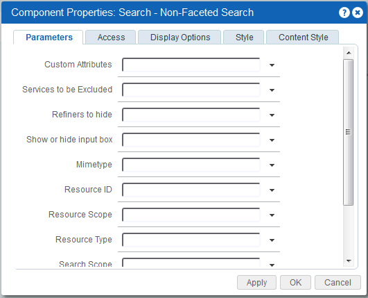The width and height of the screenshot is (368, 298).
Task: Open the Style tab
Action: (x=244, y=37)
